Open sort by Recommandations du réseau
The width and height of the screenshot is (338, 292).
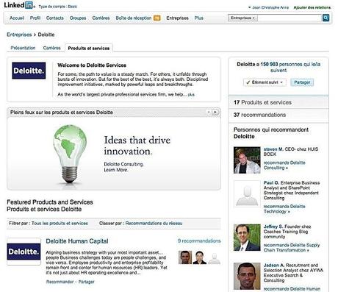pyautogui.click(x=154, y=224)
